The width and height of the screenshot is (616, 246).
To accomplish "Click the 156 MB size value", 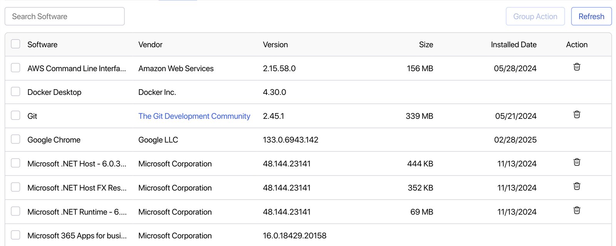I will tap(420, 68).
